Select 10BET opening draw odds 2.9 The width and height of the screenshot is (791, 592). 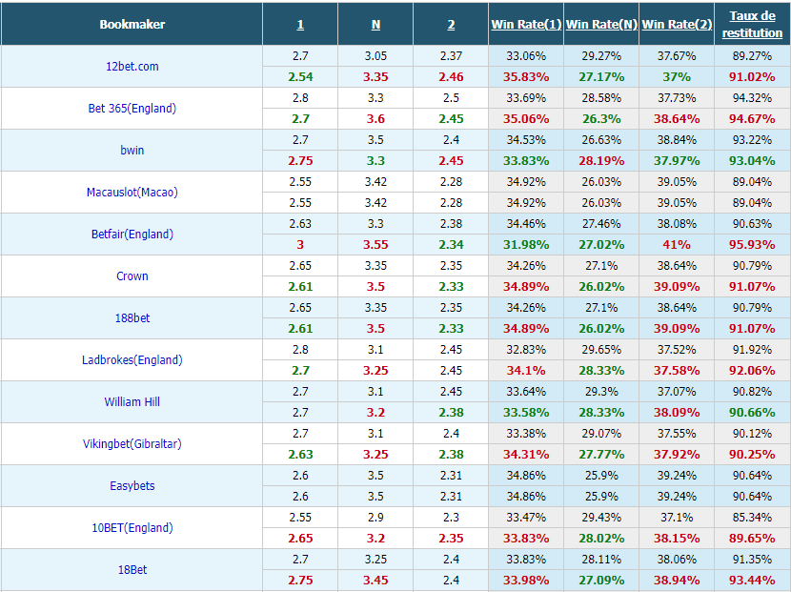tap(375, 518)
